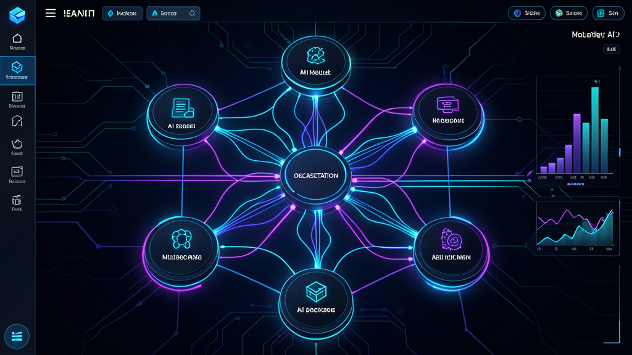Click the round menu button at sidebar bottom
The height and width of the screenshot is (355, 632).
[17, 335]
